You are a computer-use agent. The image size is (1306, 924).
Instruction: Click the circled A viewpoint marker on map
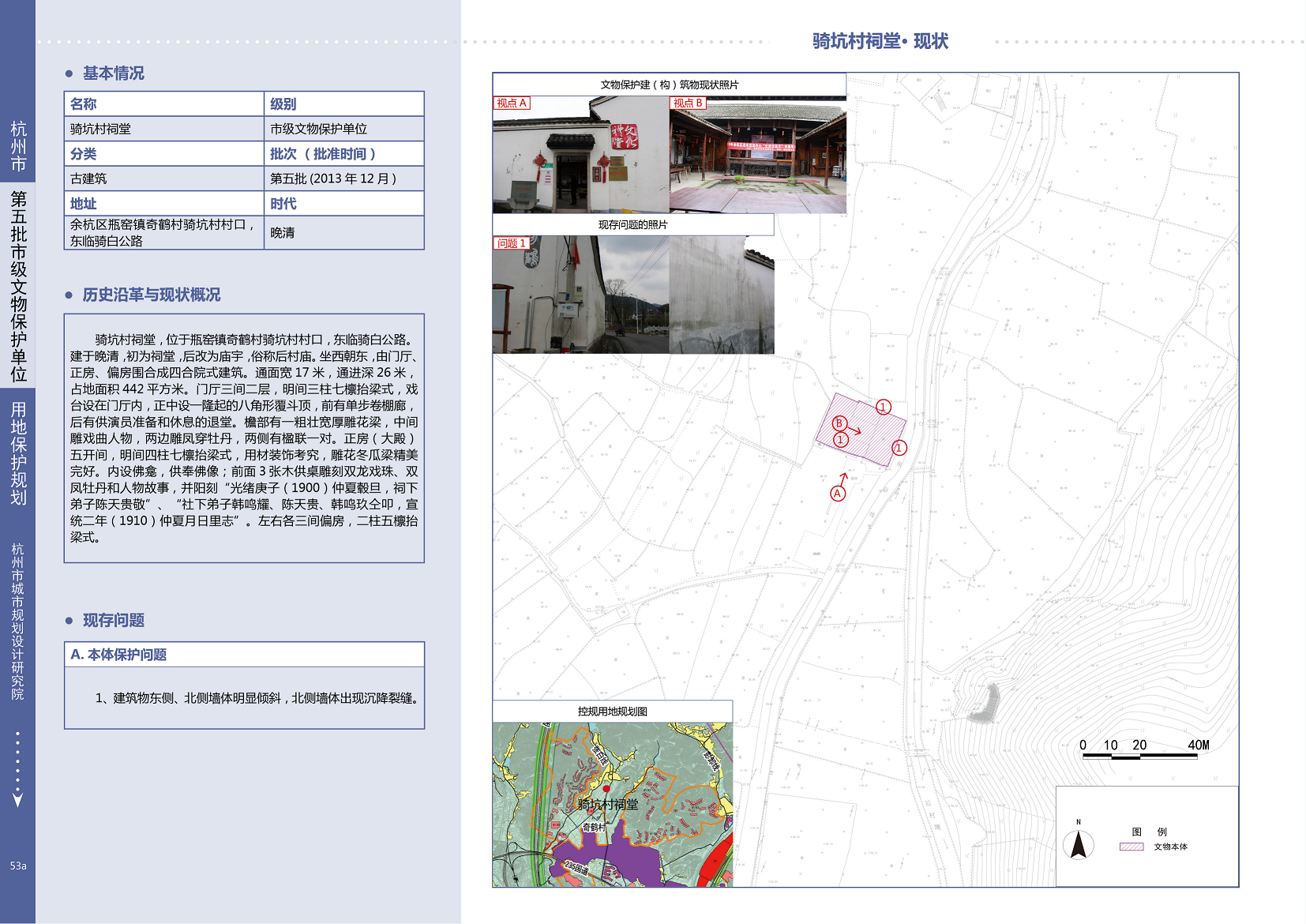[838, 494]
